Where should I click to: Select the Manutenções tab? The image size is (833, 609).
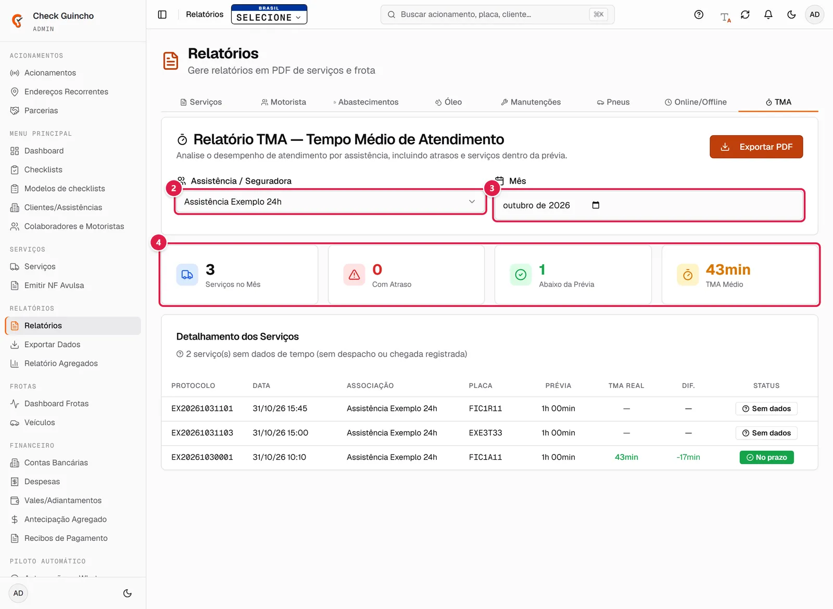(x=531, y=102)
